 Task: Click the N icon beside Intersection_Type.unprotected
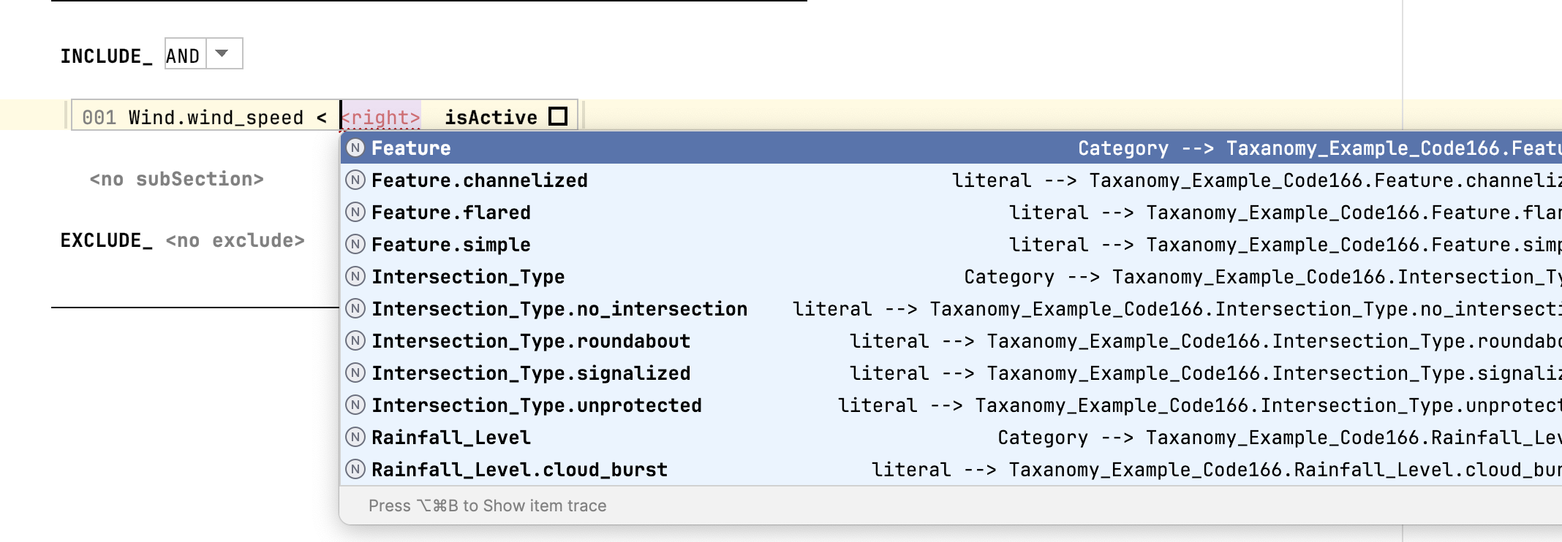click(x=355, y=405)
